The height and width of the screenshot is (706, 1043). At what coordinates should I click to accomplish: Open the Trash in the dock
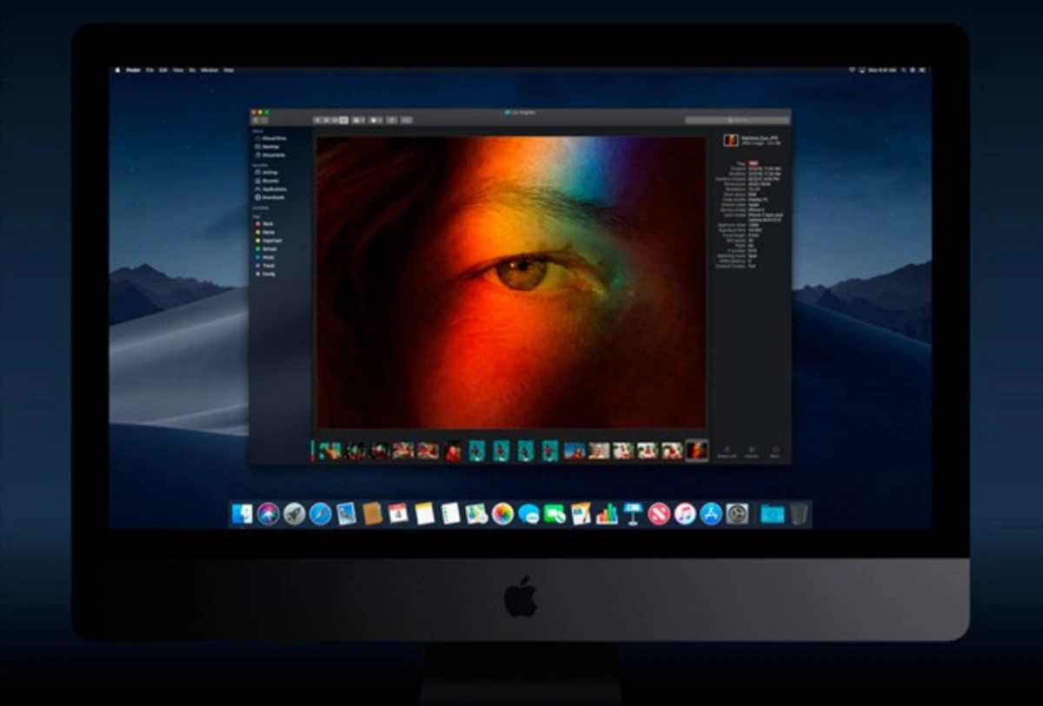pyautogui.click(x=799, y=514)
